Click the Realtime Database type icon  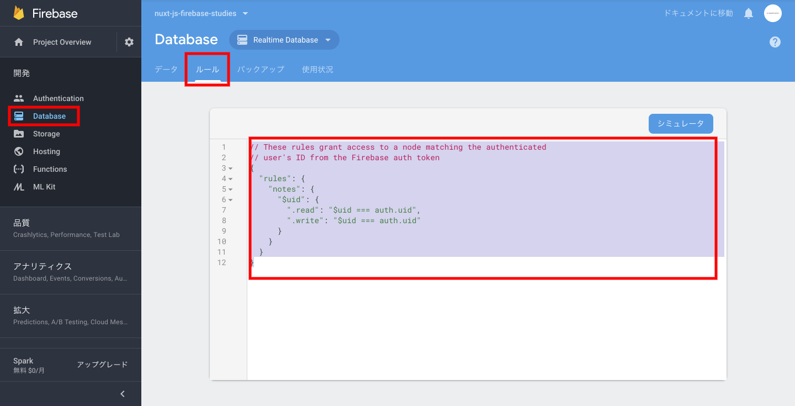pyautogui.click(x=242, y=40)
